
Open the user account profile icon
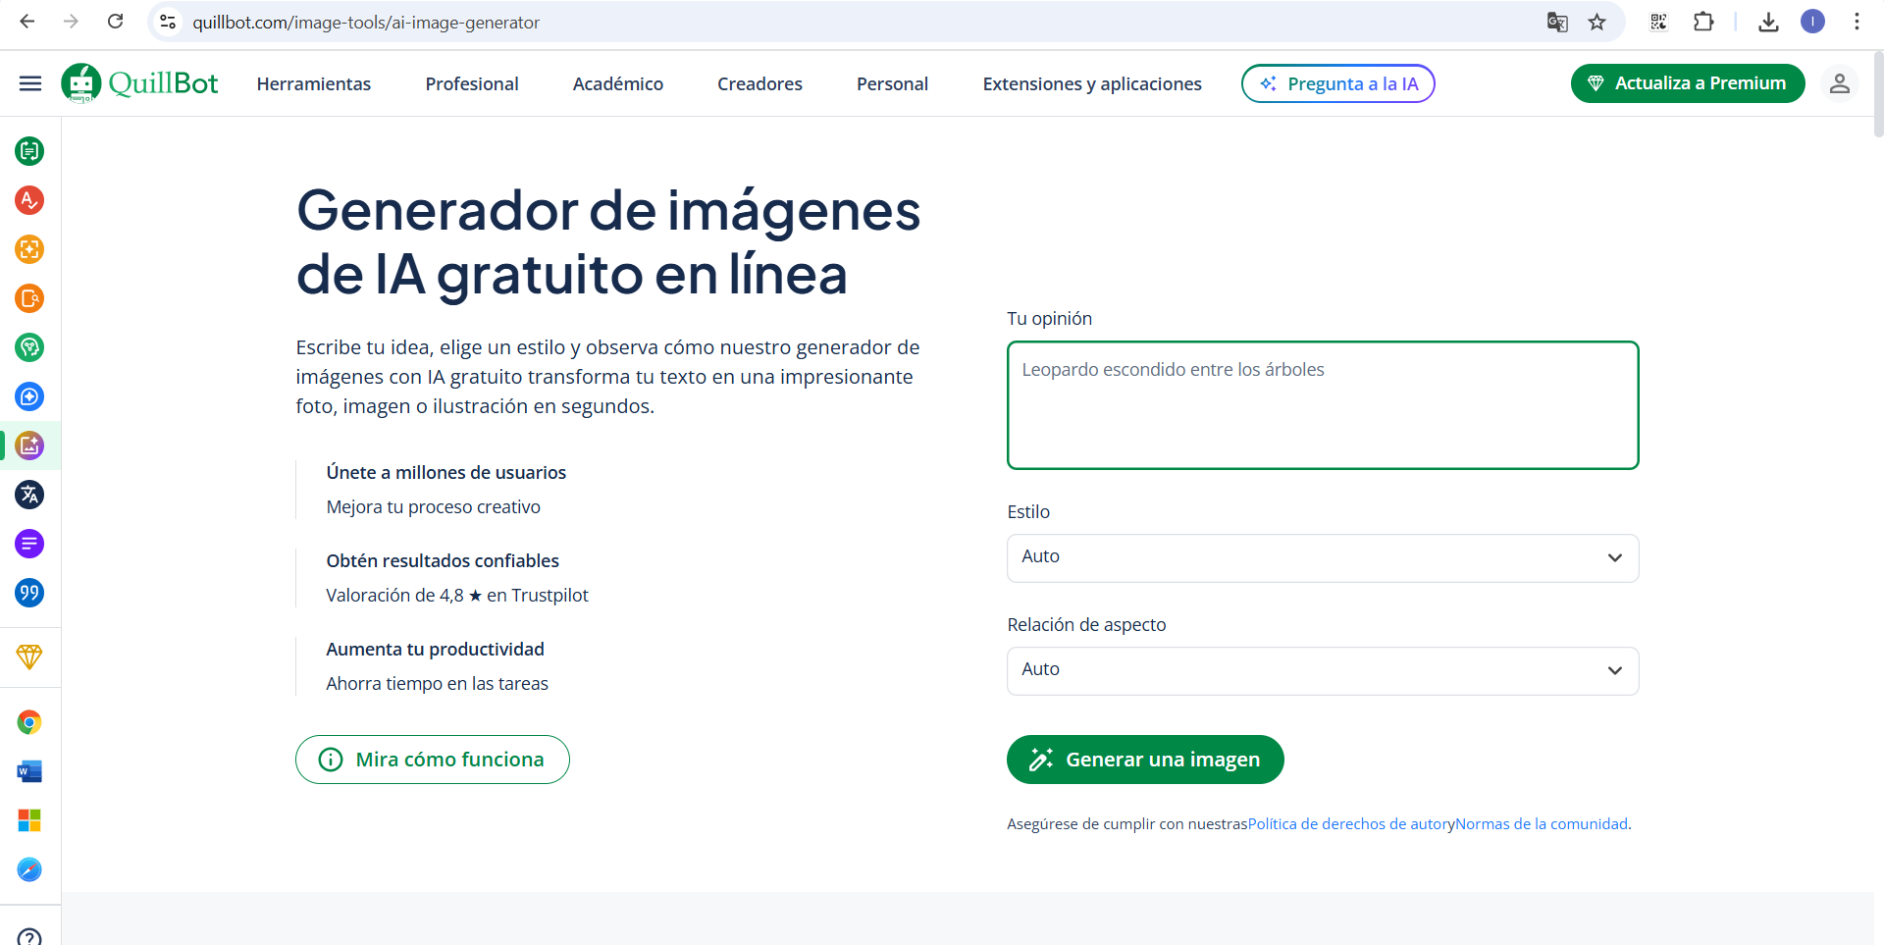point(1839,83)
